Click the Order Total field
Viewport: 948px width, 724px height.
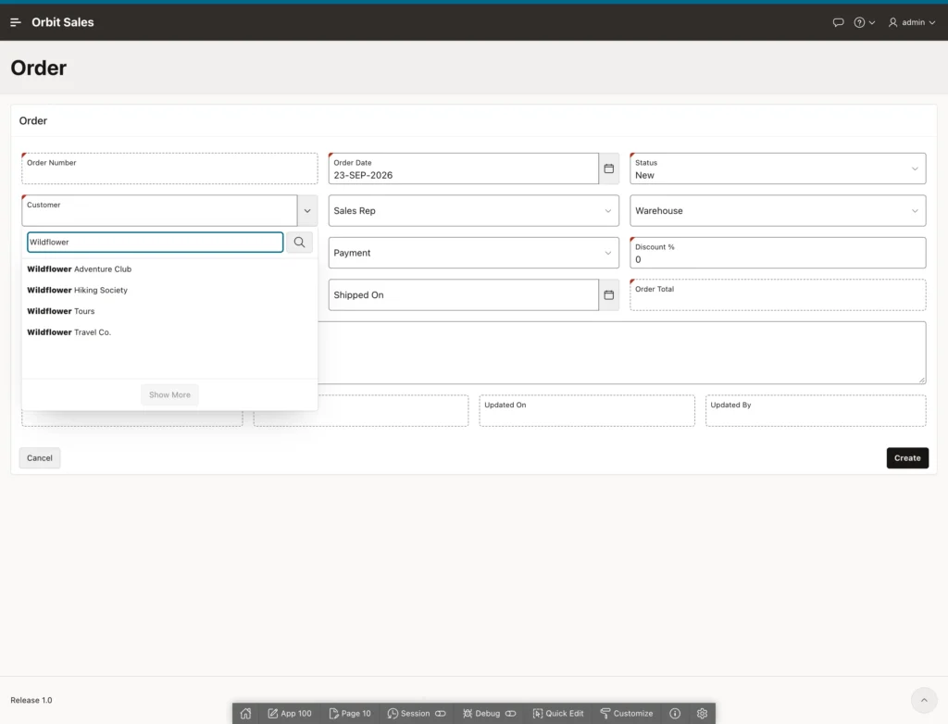(778, 295)
